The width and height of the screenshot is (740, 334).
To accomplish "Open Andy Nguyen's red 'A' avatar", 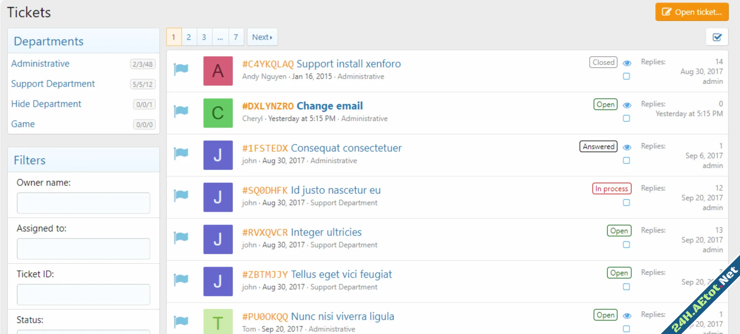I will point(218,71).
